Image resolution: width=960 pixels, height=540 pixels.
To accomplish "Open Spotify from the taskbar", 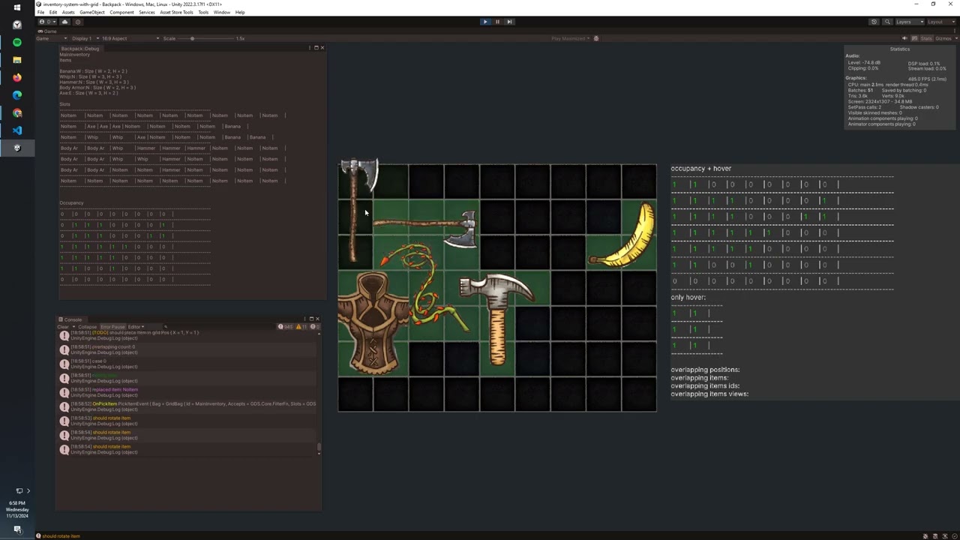I will [17, 42].
